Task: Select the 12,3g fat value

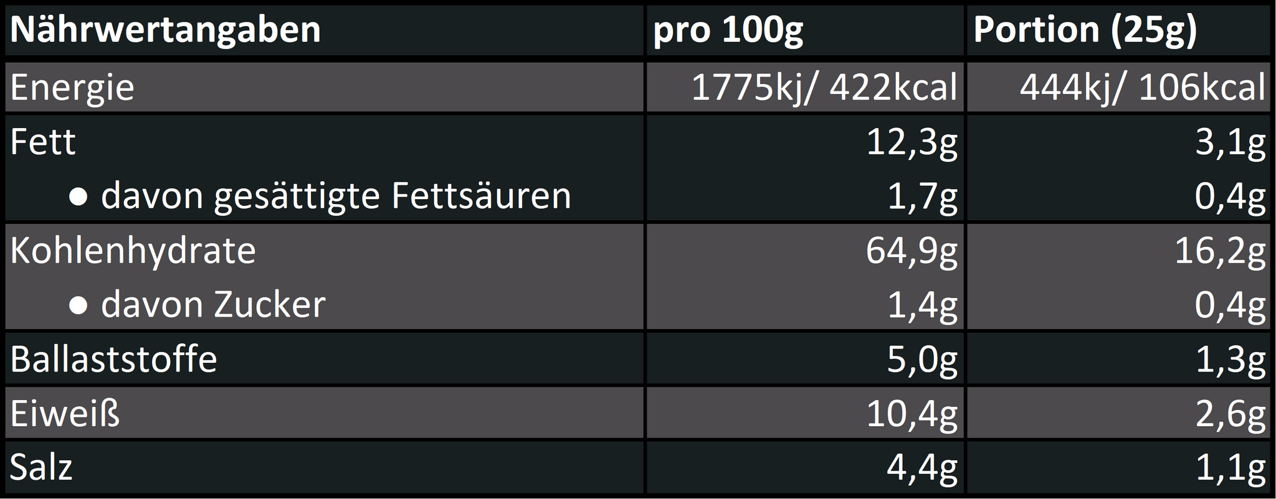Action: (912, 142)
